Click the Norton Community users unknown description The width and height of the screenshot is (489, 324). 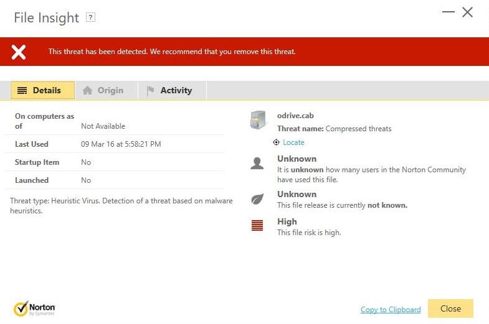click(x=371, y=175)
